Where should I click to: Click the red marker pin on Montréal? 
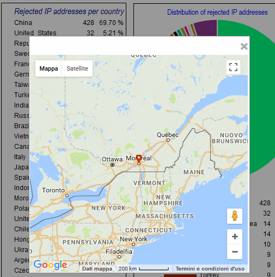[x=139, y=159]
